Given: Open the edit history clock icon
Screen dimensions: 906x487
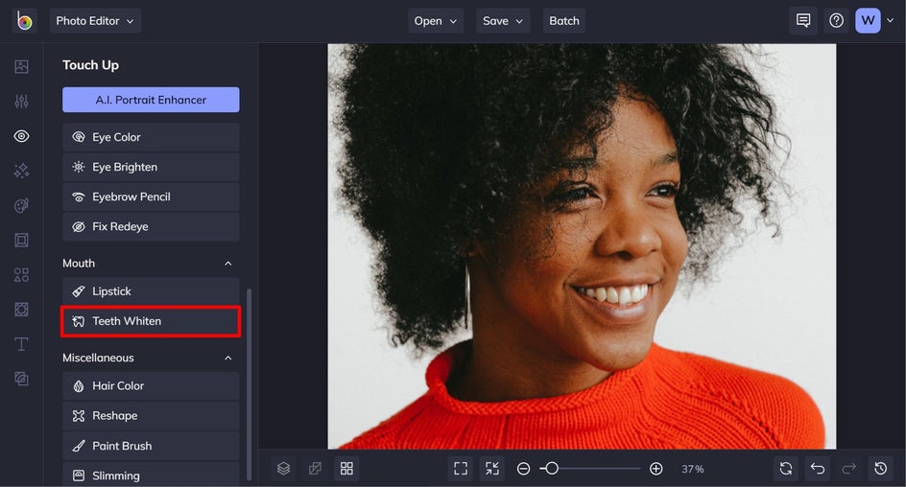Looking at the screenshot, I should click(881, 469).
